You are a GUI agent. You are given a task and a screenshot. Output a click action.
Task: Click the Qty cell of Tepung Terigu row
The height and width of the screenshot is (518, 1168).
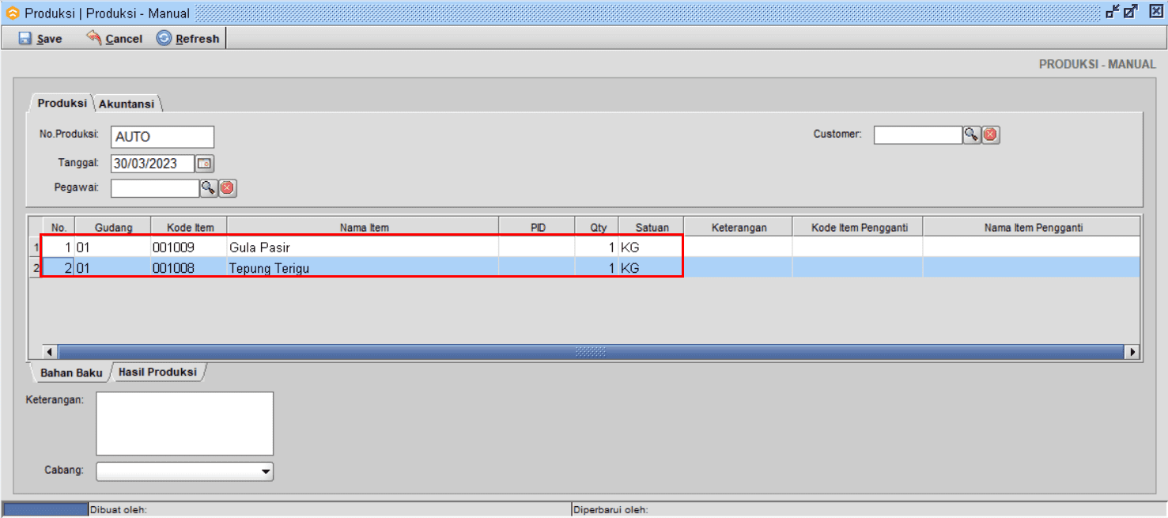point(598,268)
